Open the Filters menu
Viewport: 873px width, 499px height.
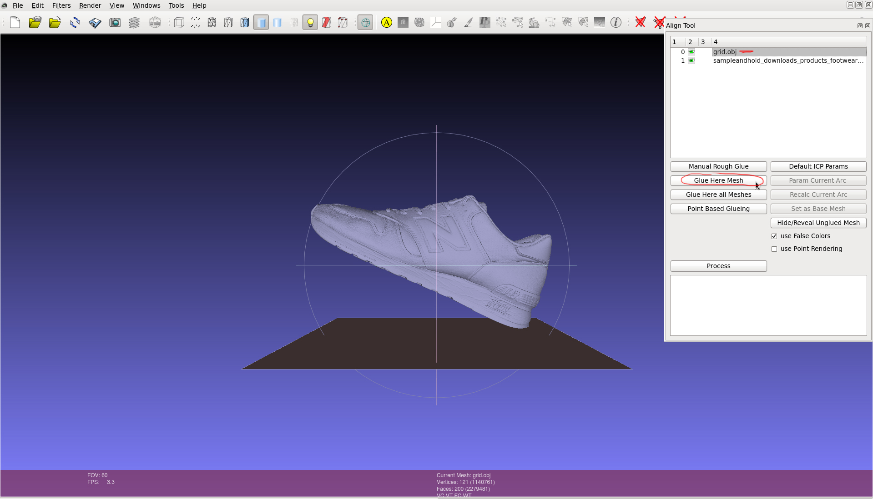61,5
